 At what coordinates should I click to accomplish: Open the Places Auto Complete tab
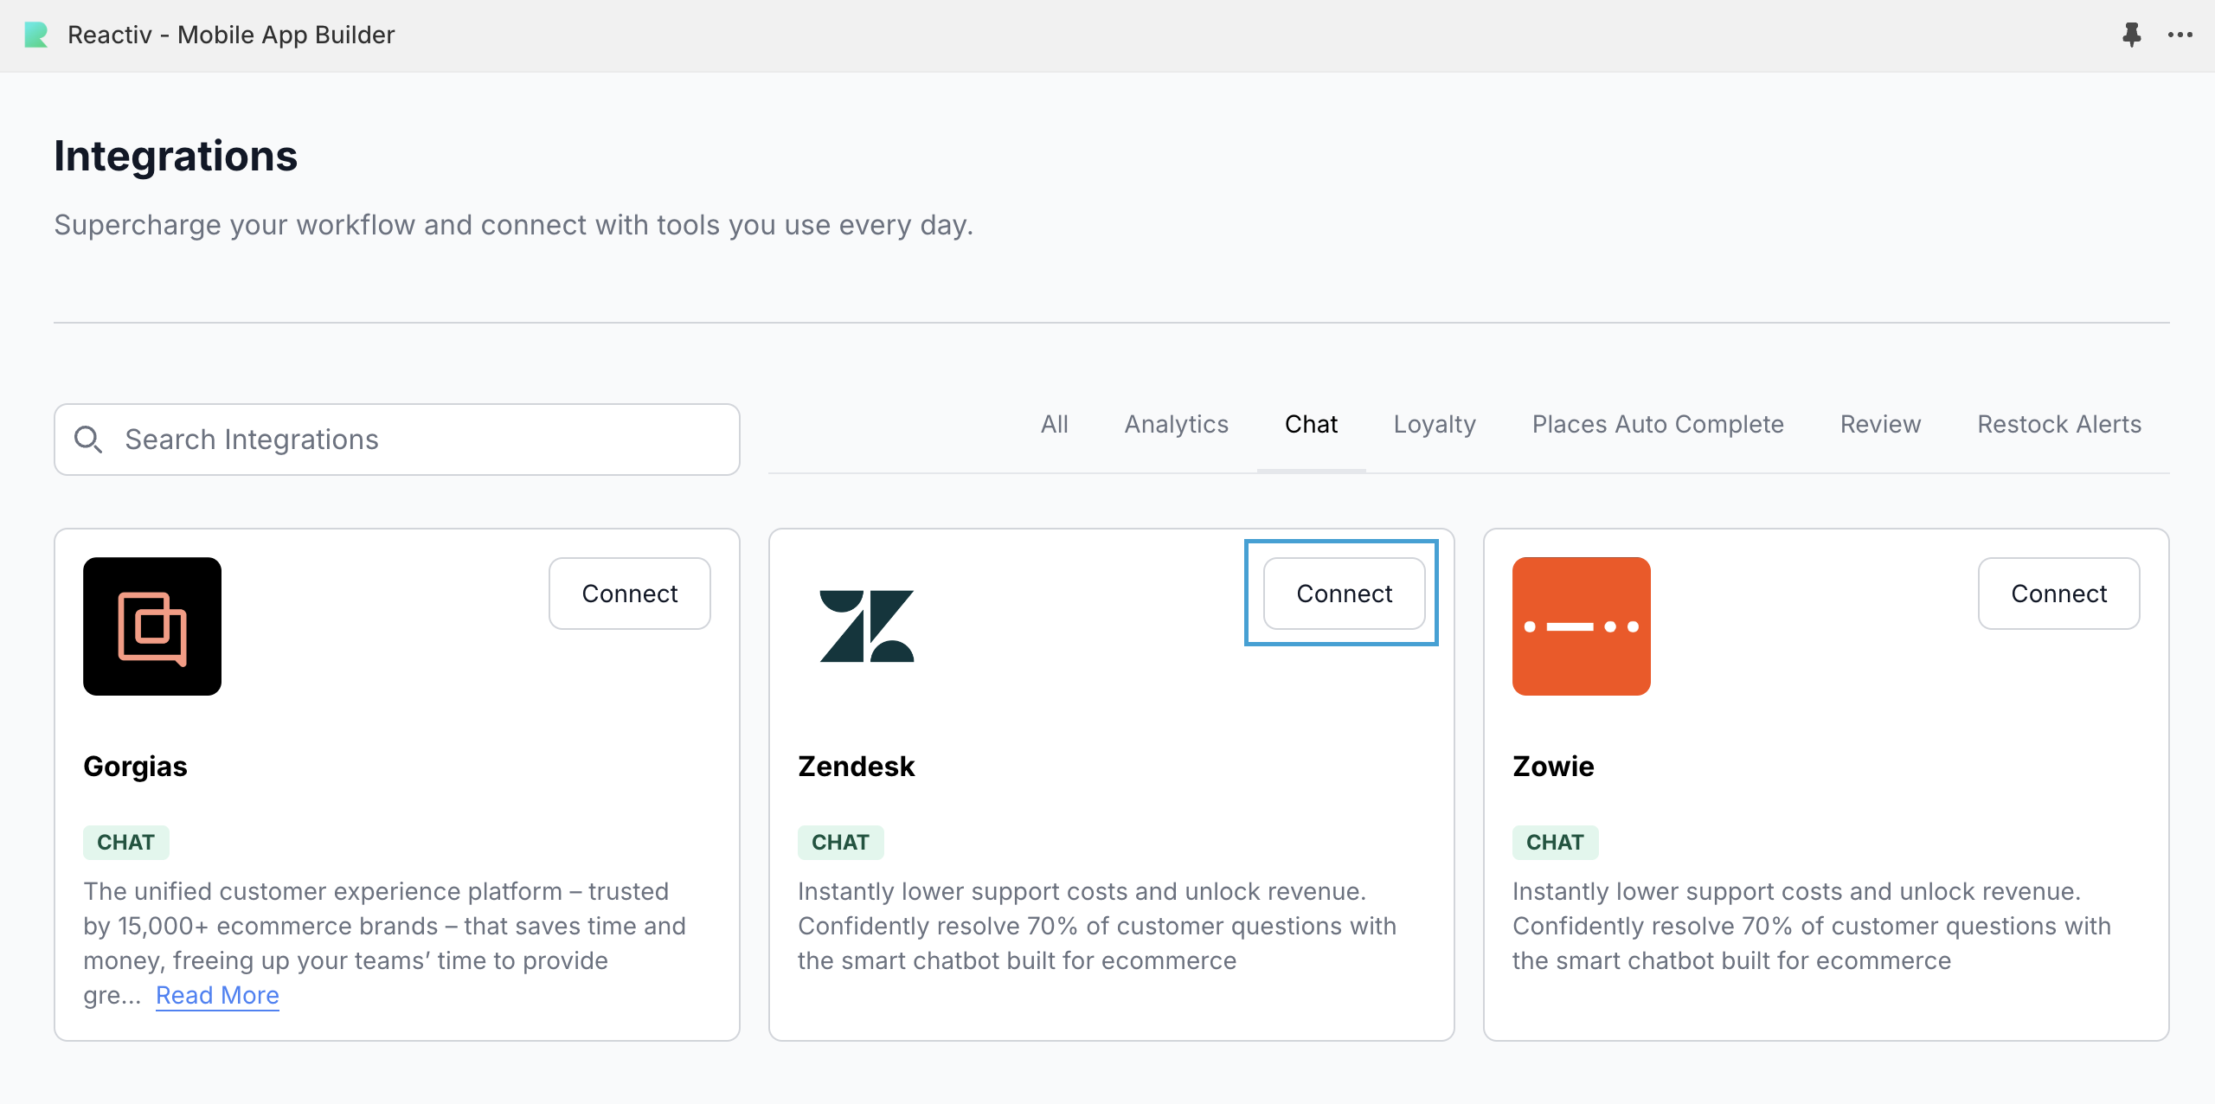[1658, 424]
